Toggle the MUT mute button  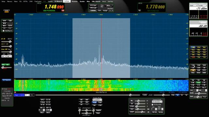(x=4, y=26)
